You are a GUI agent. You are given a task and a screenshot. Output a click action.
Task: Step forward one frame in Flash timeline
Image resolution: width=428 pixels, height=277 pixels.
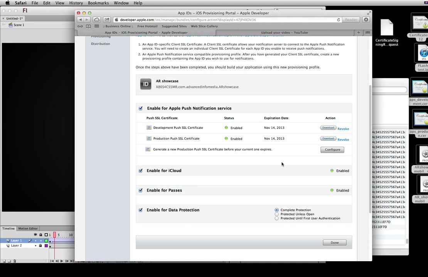tap(67, 261)
